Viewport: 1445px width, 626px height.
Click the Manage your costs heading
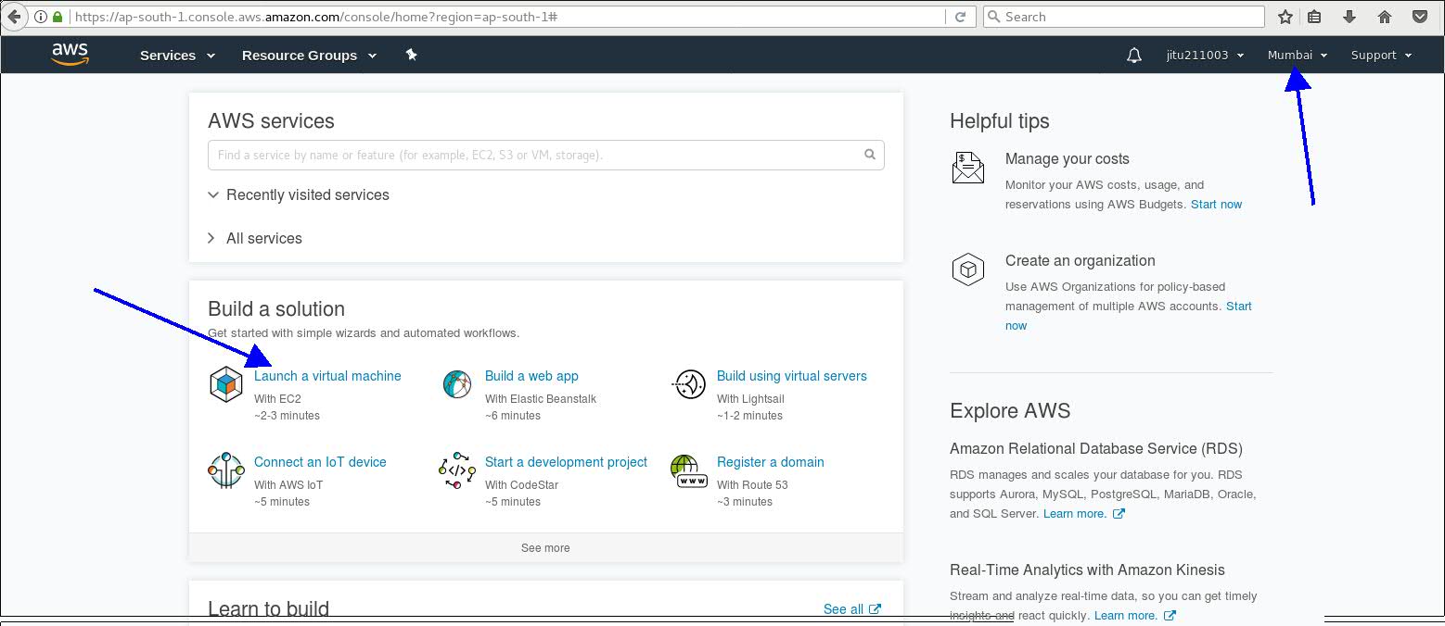(x=1068, y=159)
